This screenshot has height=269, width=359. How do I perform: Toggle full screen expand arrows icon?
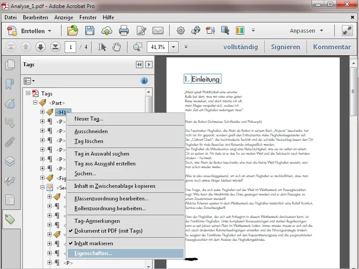pyautogui.click(x=347, y=30)
